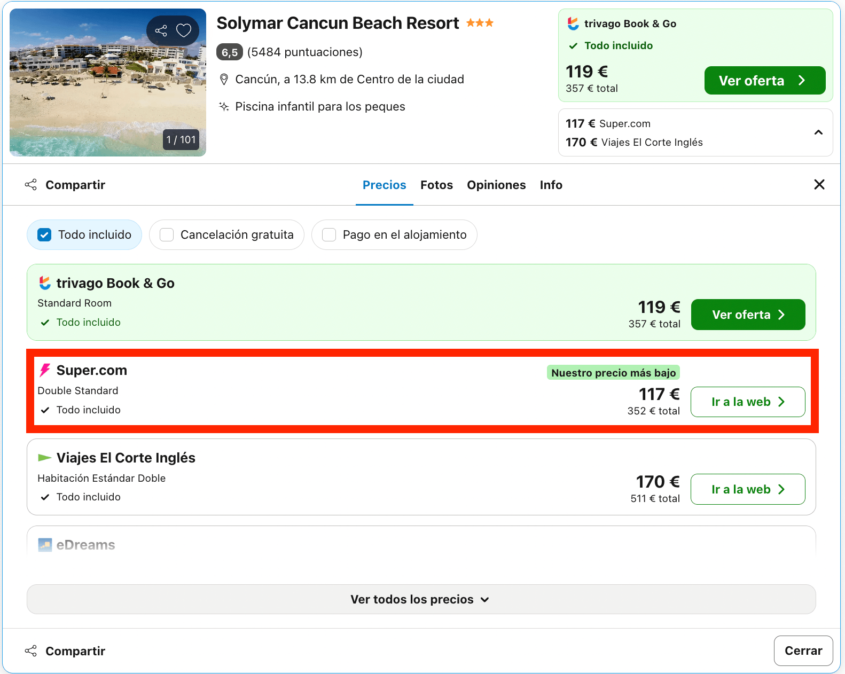Expand Ver todos los precios
The height and width of the screenshot is (674, 845).
(421, 599)
